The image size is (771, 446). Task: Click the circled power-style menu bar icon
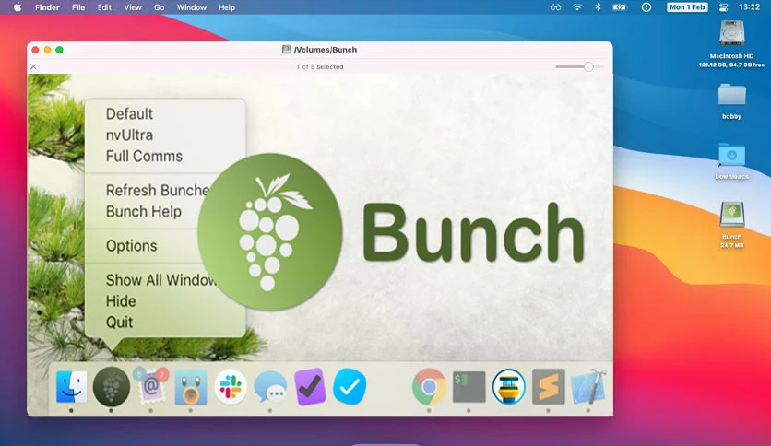click(x=646, y=7)
